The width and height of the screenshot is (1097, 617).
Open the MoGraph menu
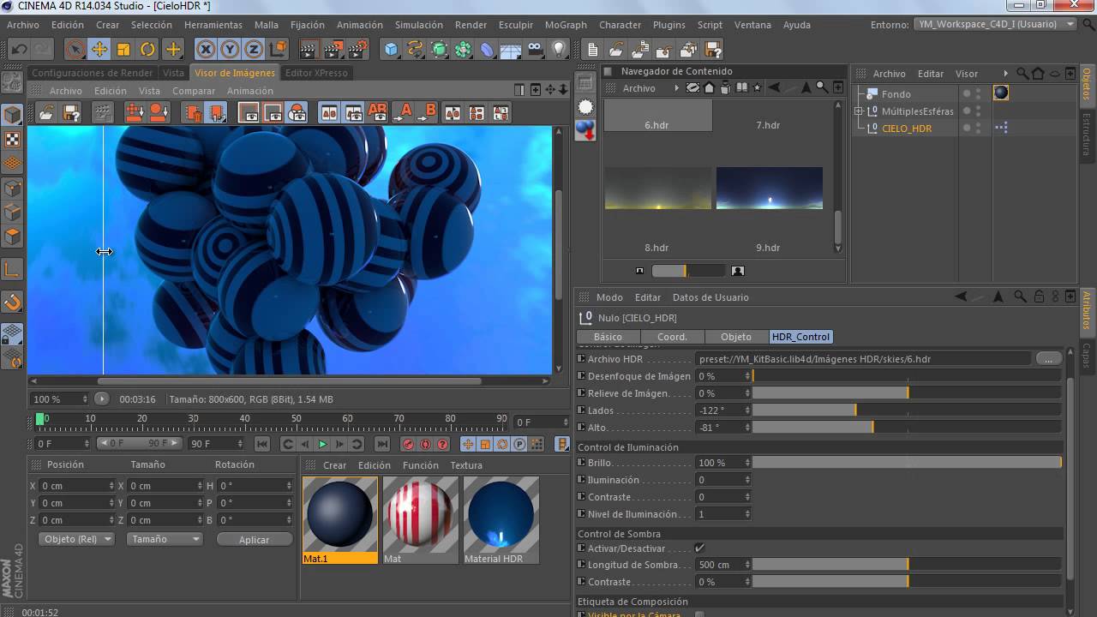[566, 25]
